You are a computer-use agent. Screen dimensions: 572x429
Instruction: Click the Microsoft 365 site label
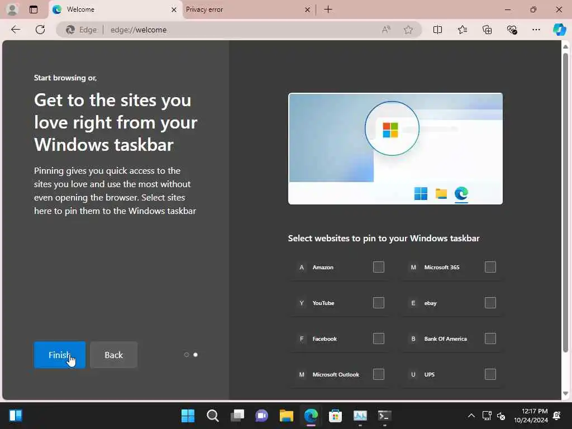click(x=442, y=268)
